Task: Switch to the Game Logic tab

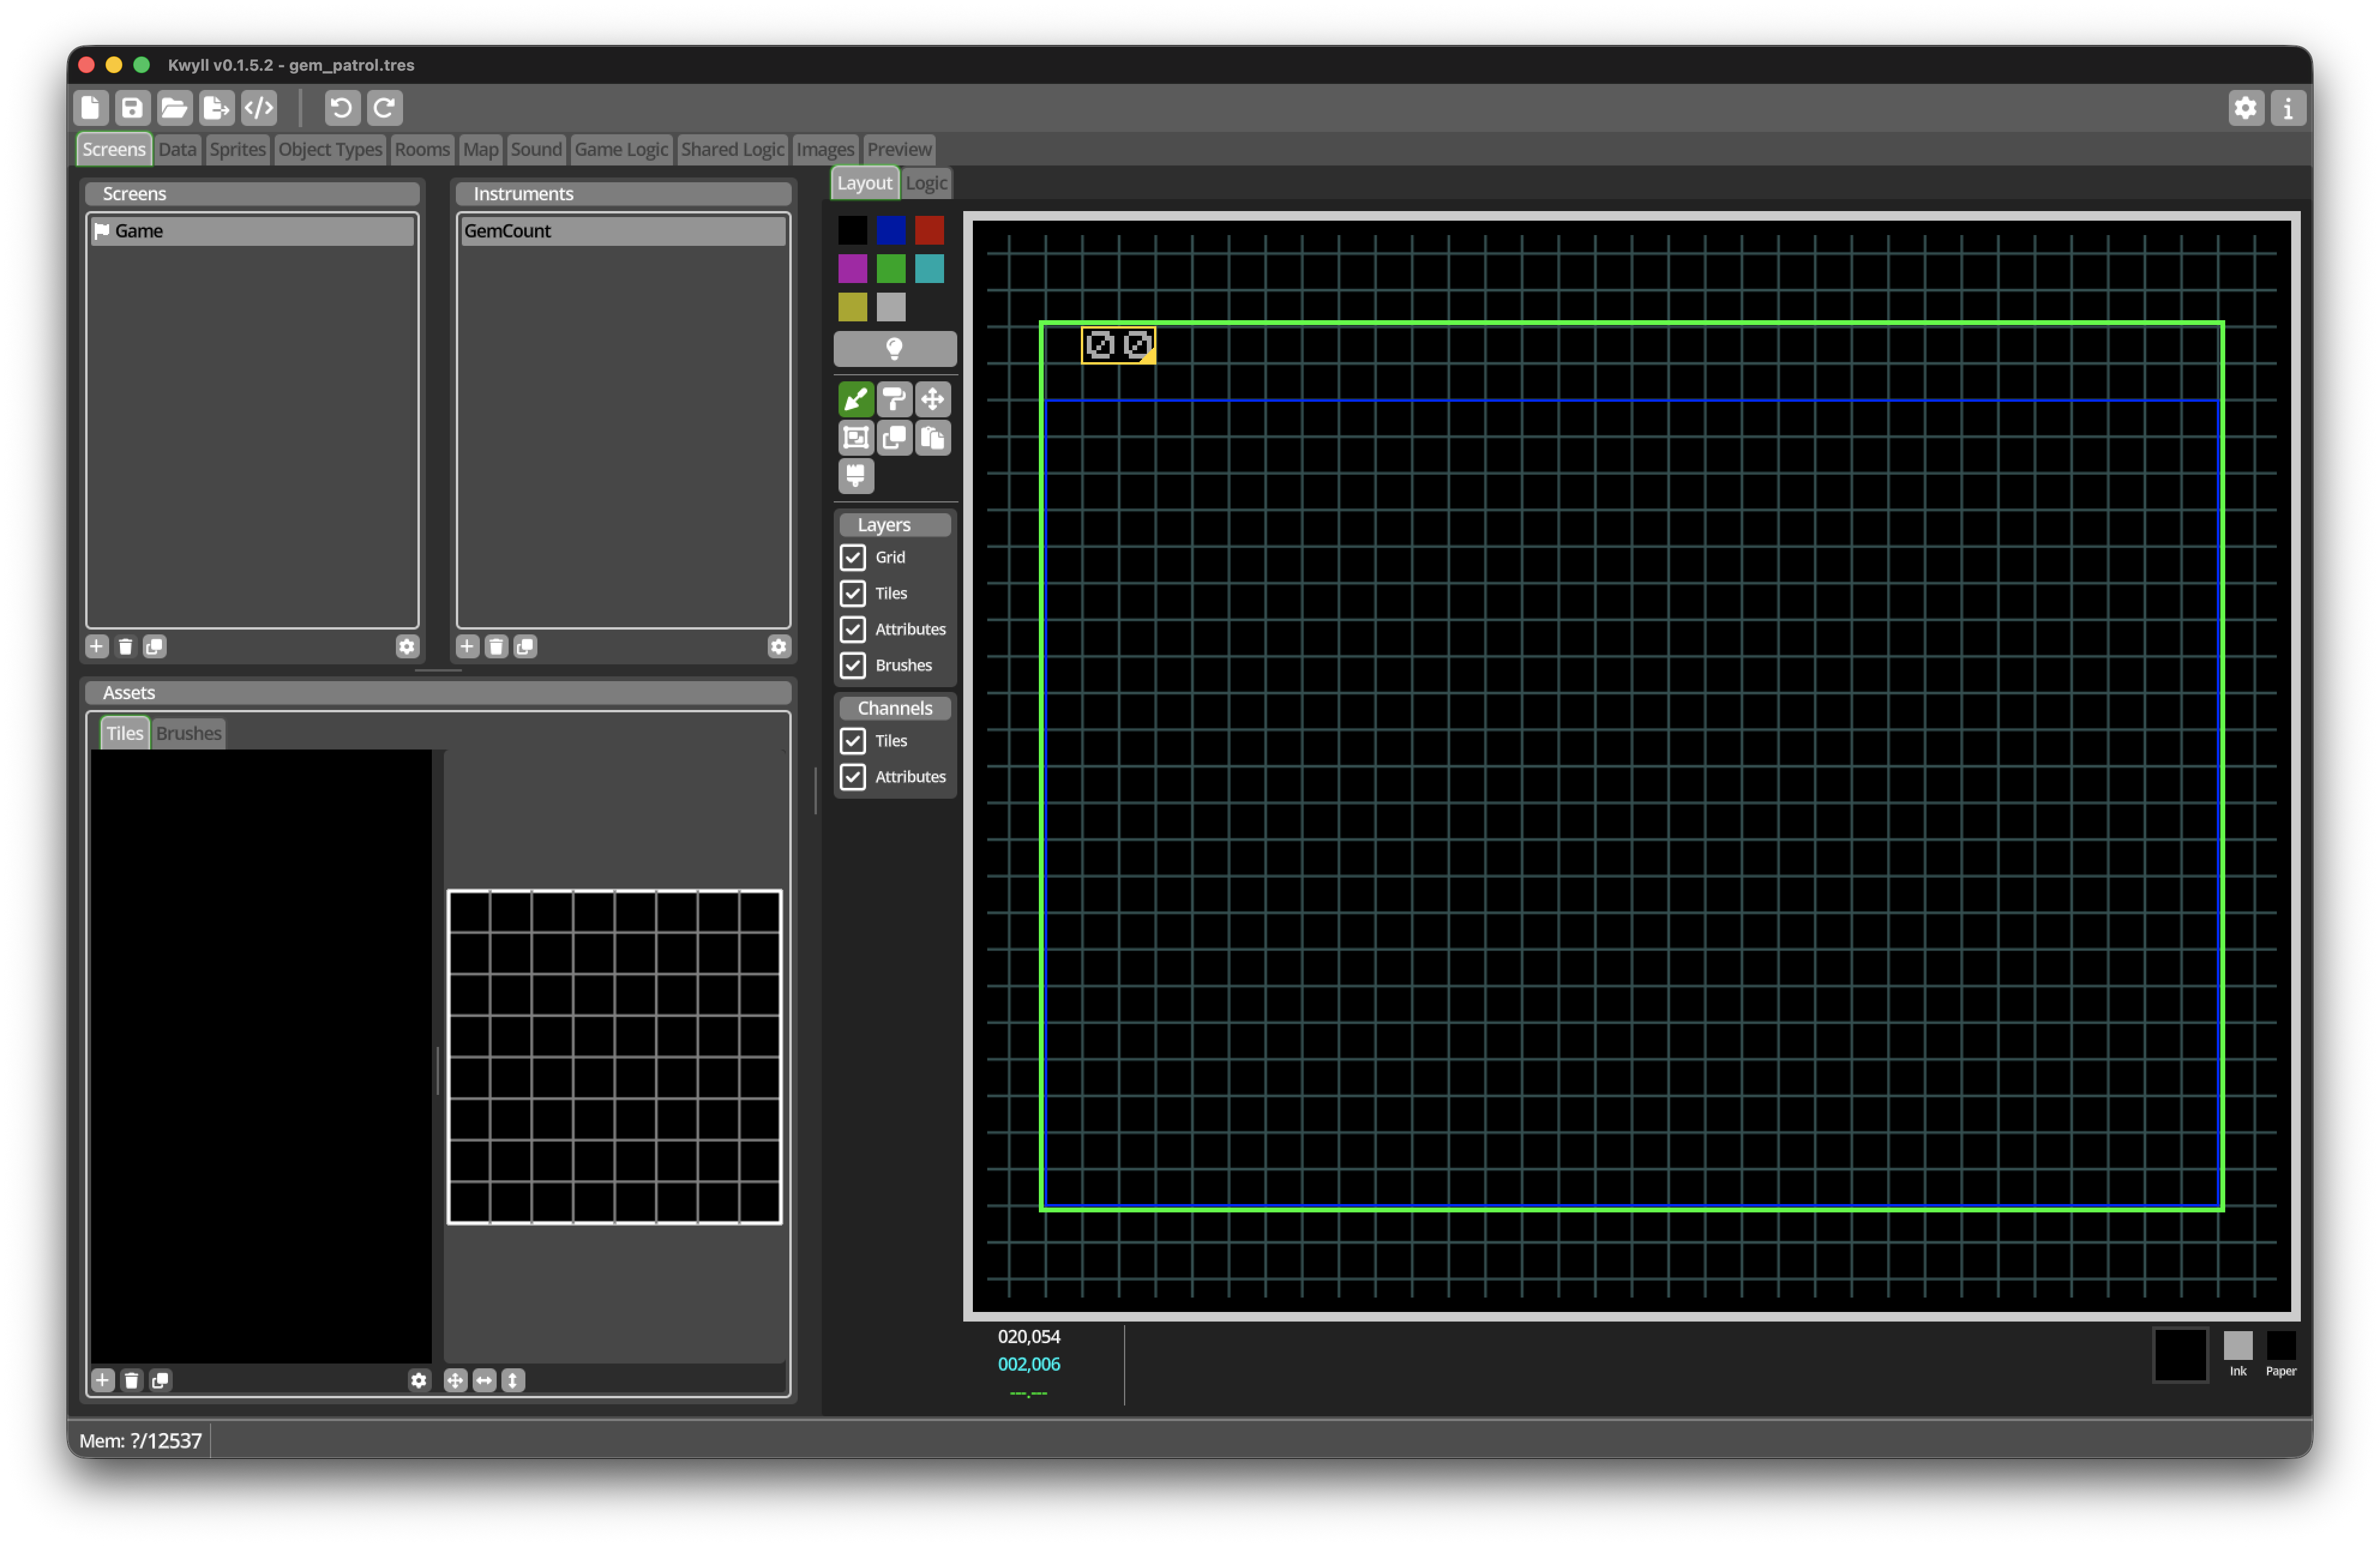Action: pos(621,150)
